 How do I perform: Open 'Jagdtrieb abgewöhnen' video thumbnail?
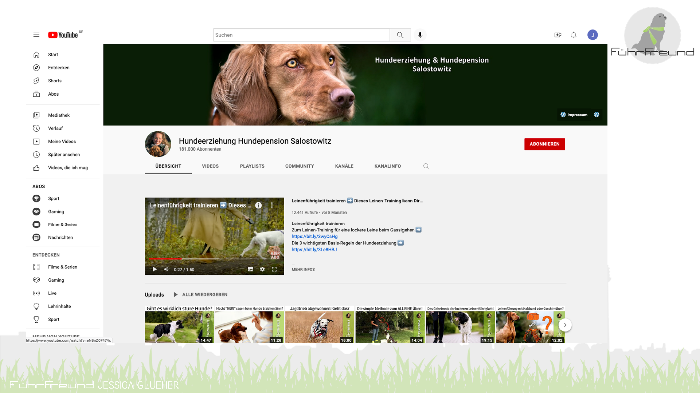pos(320,325)
